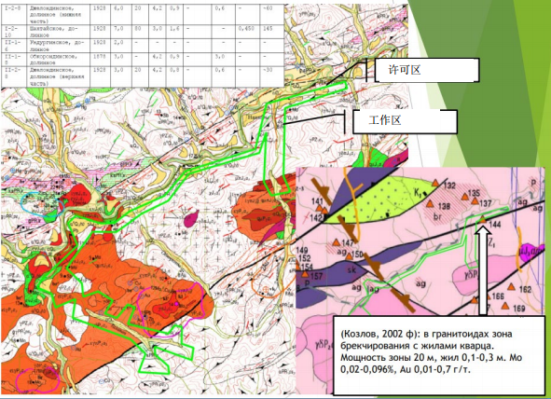
Task: Select the triangle marker next to 157
Action: pyautogui.click(x=305, y=274)
